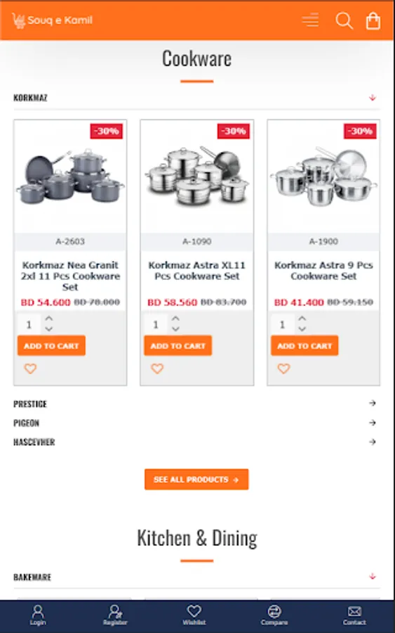Toggle wishlist heart for Korkmaz Astra 9 Pcs

click(x=283, y=368)
